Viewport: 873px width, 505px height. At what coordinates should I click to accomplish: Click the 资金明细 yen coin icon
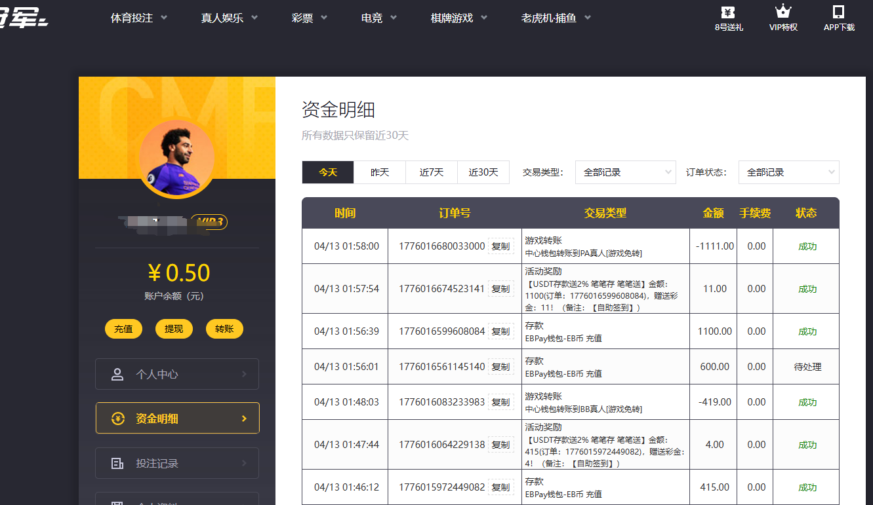pyautogui.click(x=117, y=419)
